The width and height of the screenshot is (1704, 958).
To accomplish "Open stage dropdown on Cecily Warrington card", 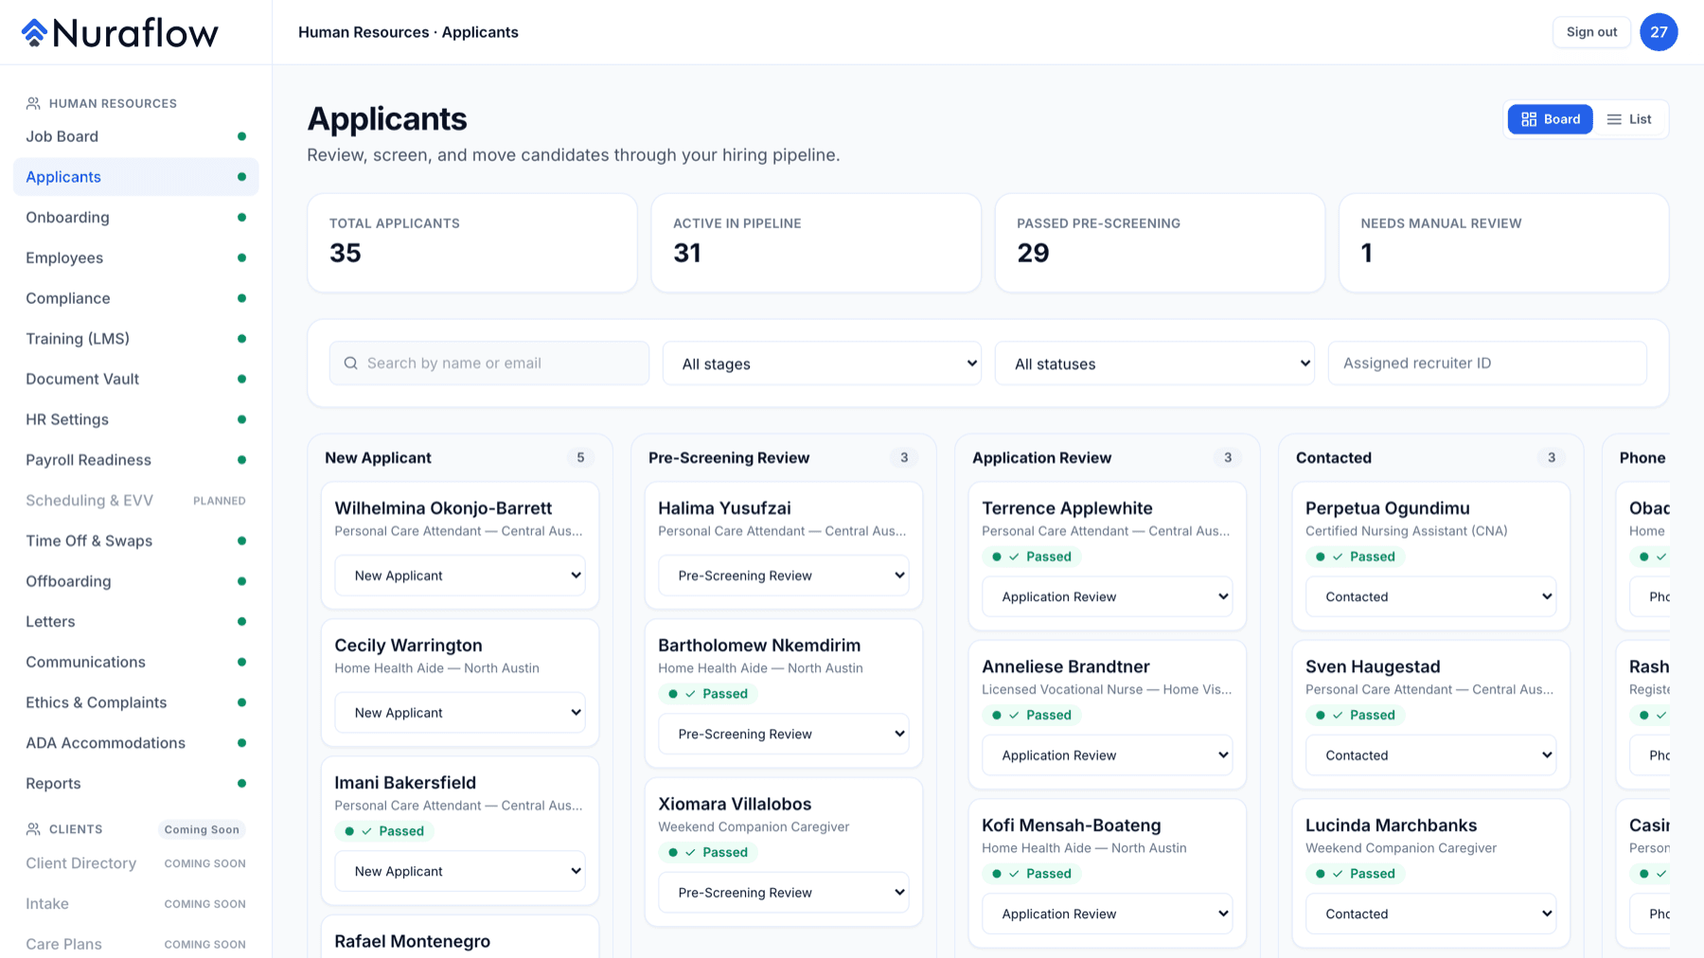I will (x=460, y=713).
